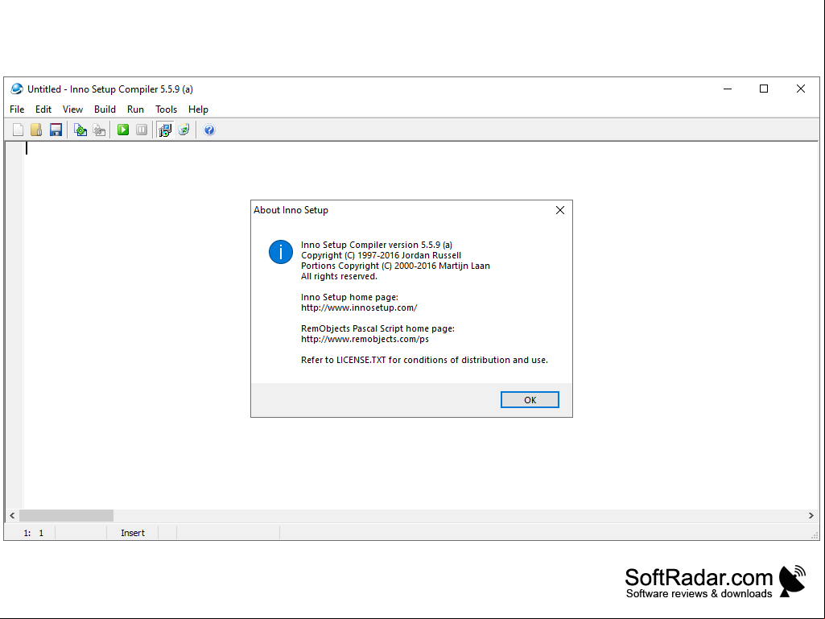Screen dimensions: 825x619
Task: Run Setup with the green play icon
Action: (x=123, y=130)
